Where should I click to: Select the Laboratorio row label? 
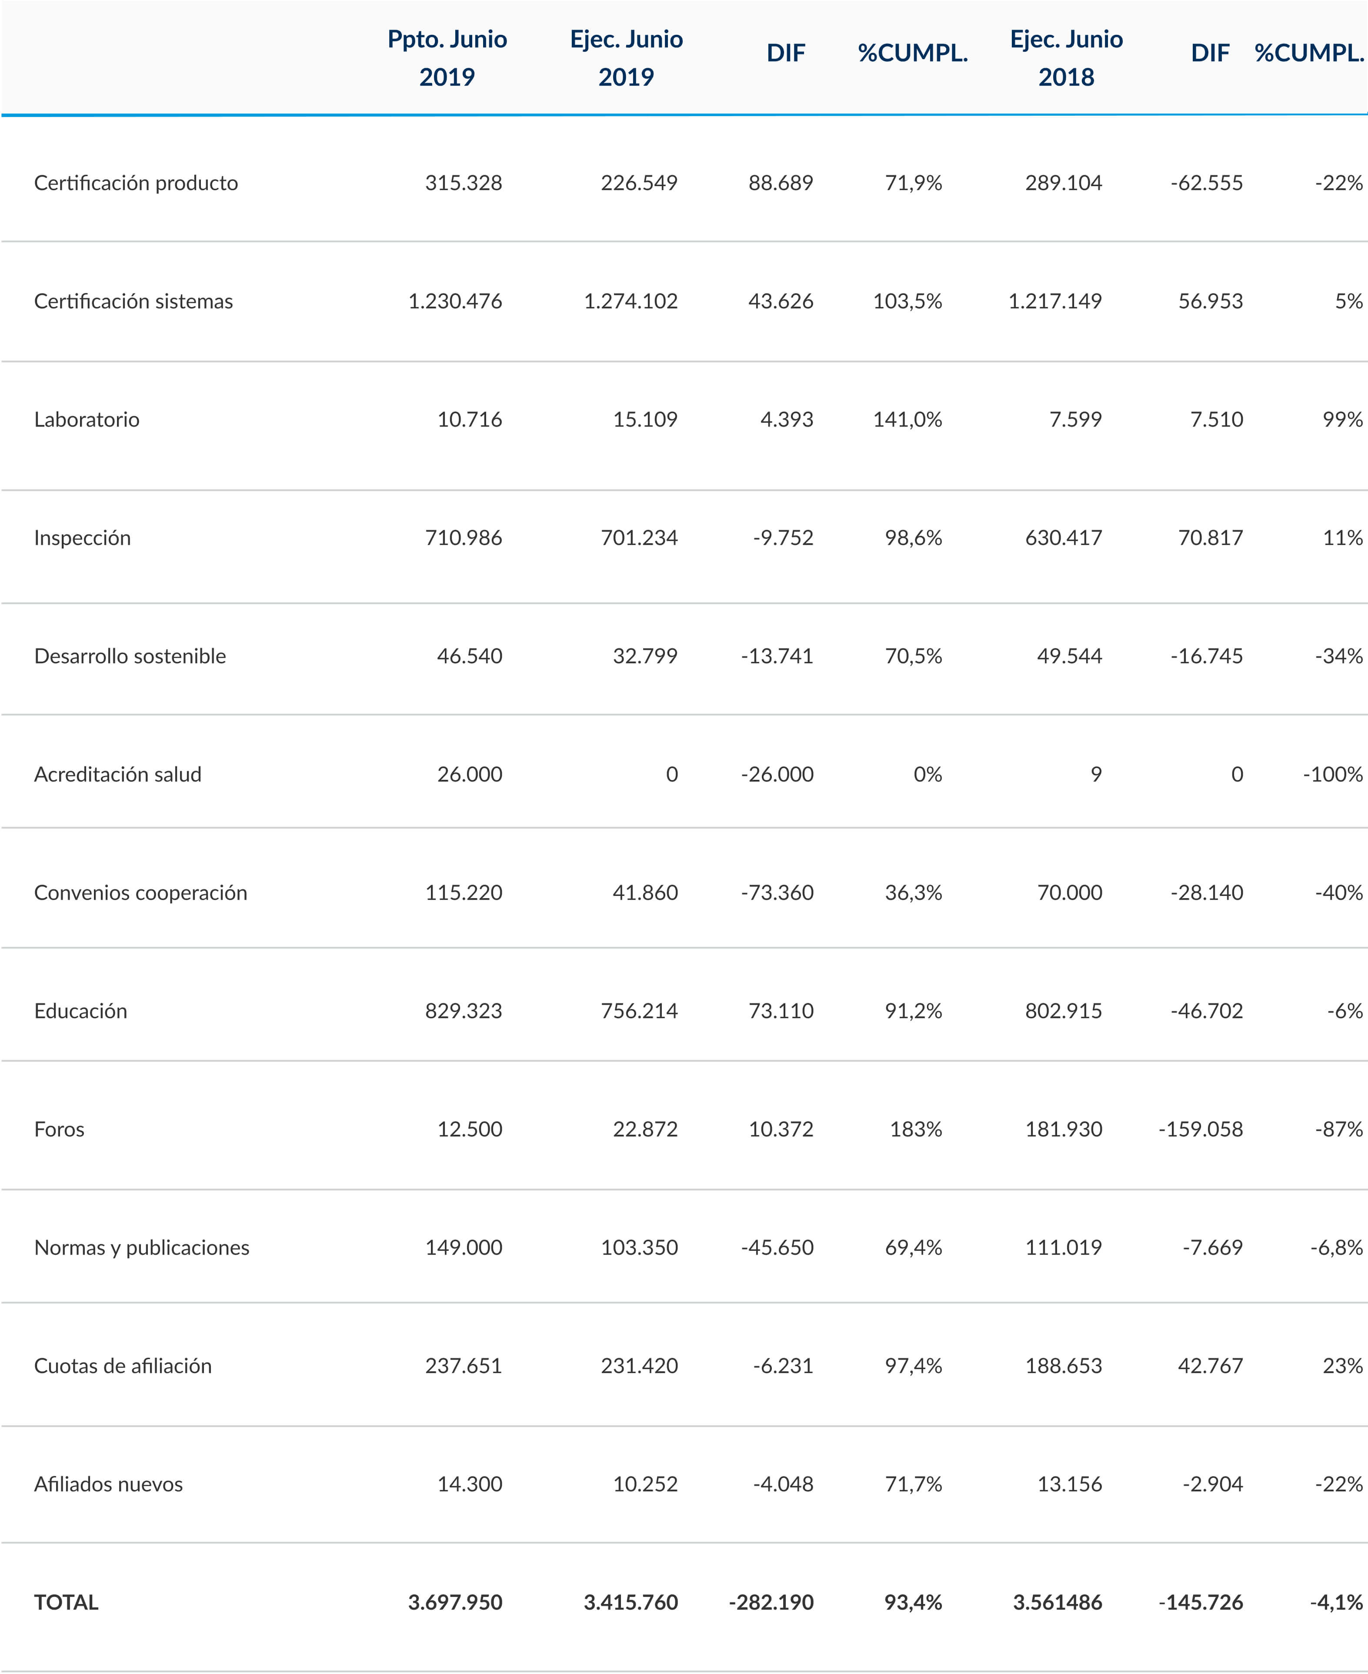pyautogui.click(x=87, y=419)
